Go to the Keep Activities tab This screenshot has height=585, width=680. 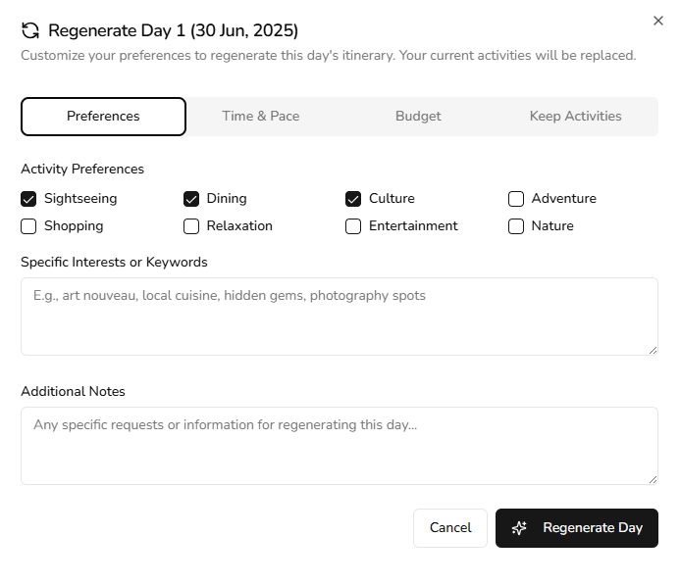coord(575,117)
